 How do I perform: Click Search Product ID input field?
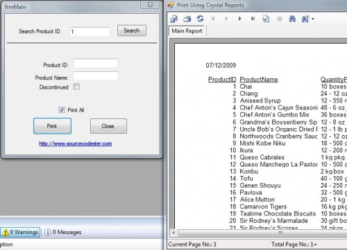point(90,32)
